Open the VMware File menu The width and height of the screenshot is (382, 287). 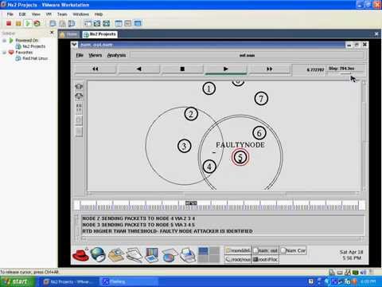10,14
